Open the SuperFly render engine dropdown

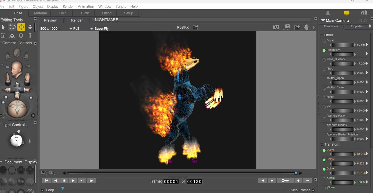point(99,28)
